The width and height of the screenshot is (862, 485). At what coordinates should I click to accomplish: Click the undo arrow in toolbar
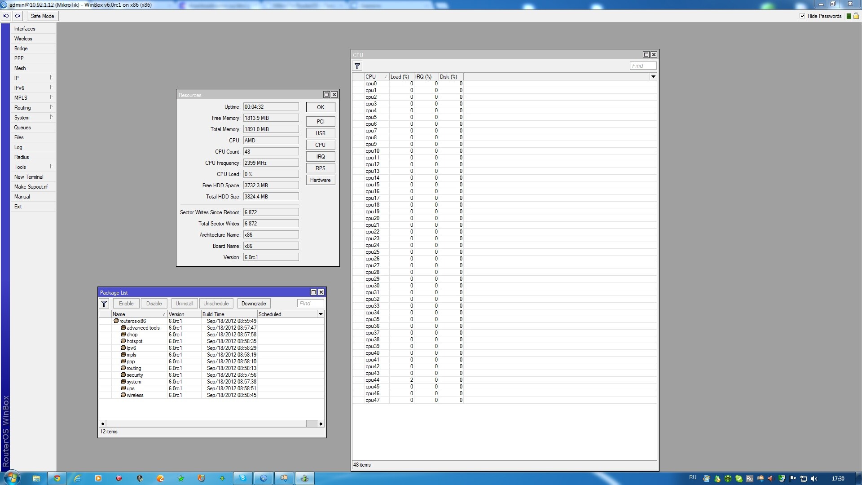[x=6, y=16]
